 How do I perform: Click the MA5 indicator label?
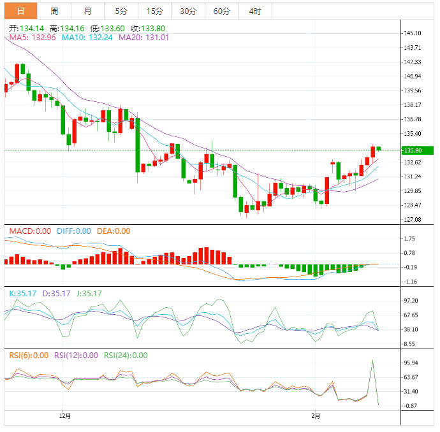[x=32, y=38]
